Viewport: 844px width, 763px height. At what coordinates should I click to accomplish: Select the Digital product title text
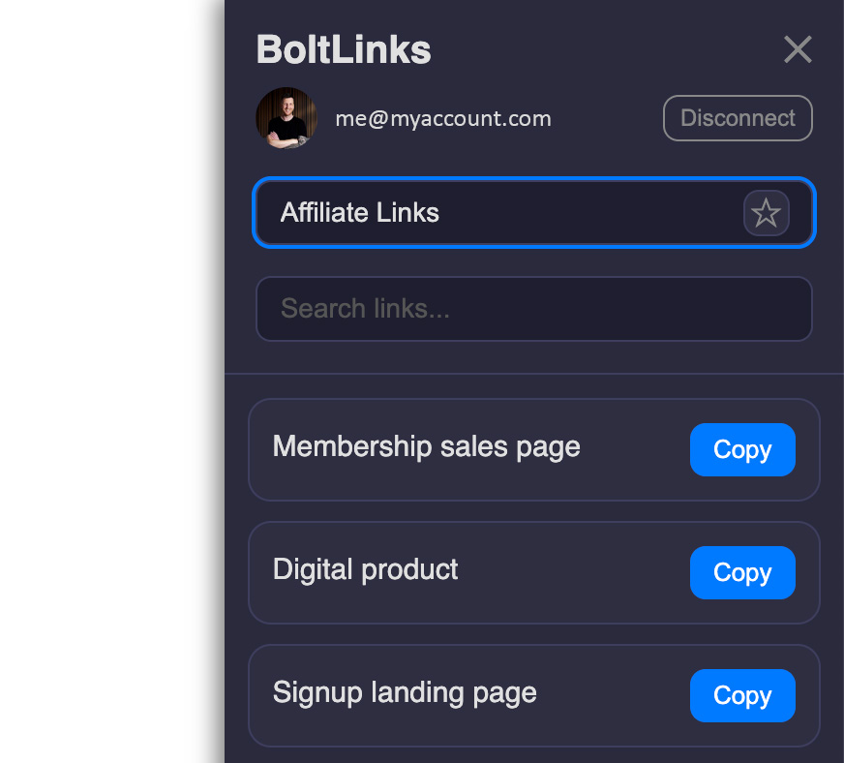[365, 569]
